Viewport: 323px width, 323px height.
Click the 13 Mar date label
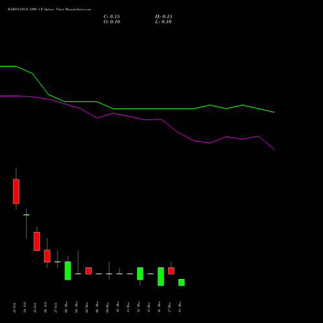click(149, 307)
